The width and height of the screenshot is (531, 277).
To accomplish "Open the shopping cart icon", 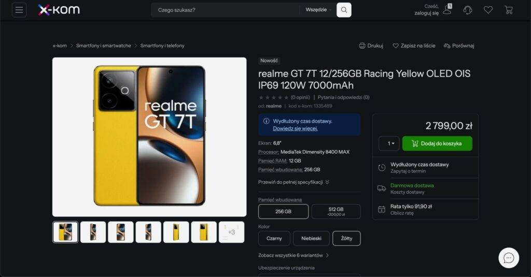I will tap(509, 10).
